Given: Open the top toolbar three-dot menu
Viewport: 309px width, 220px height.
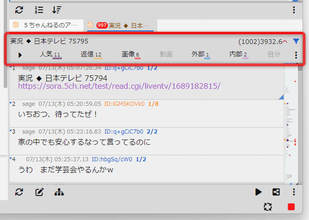Looking at the screenshot, I should click(x=294, y=10).
